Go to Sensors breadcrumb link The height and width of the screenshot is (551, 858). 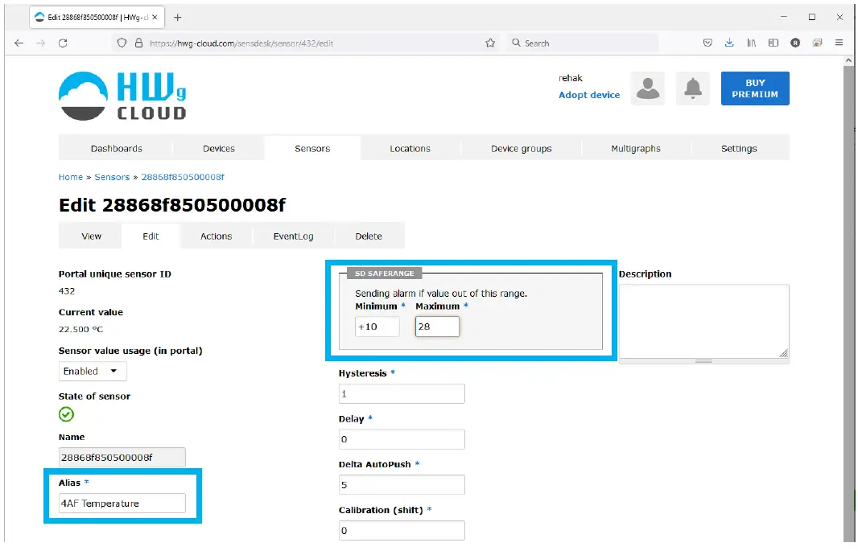click(112, 177)
